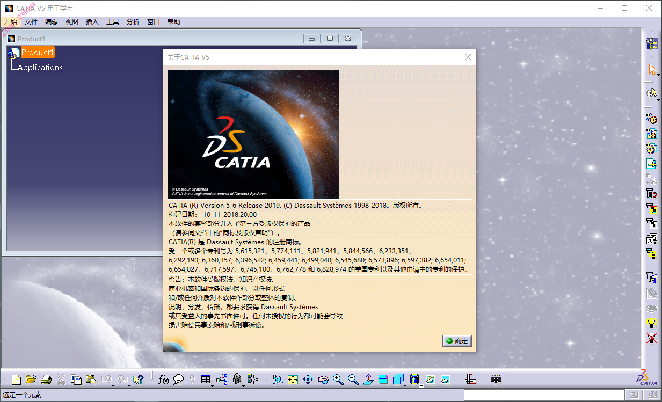
Task: Click the green arrow document icon in right toolbar
Action: pos(651,164)
